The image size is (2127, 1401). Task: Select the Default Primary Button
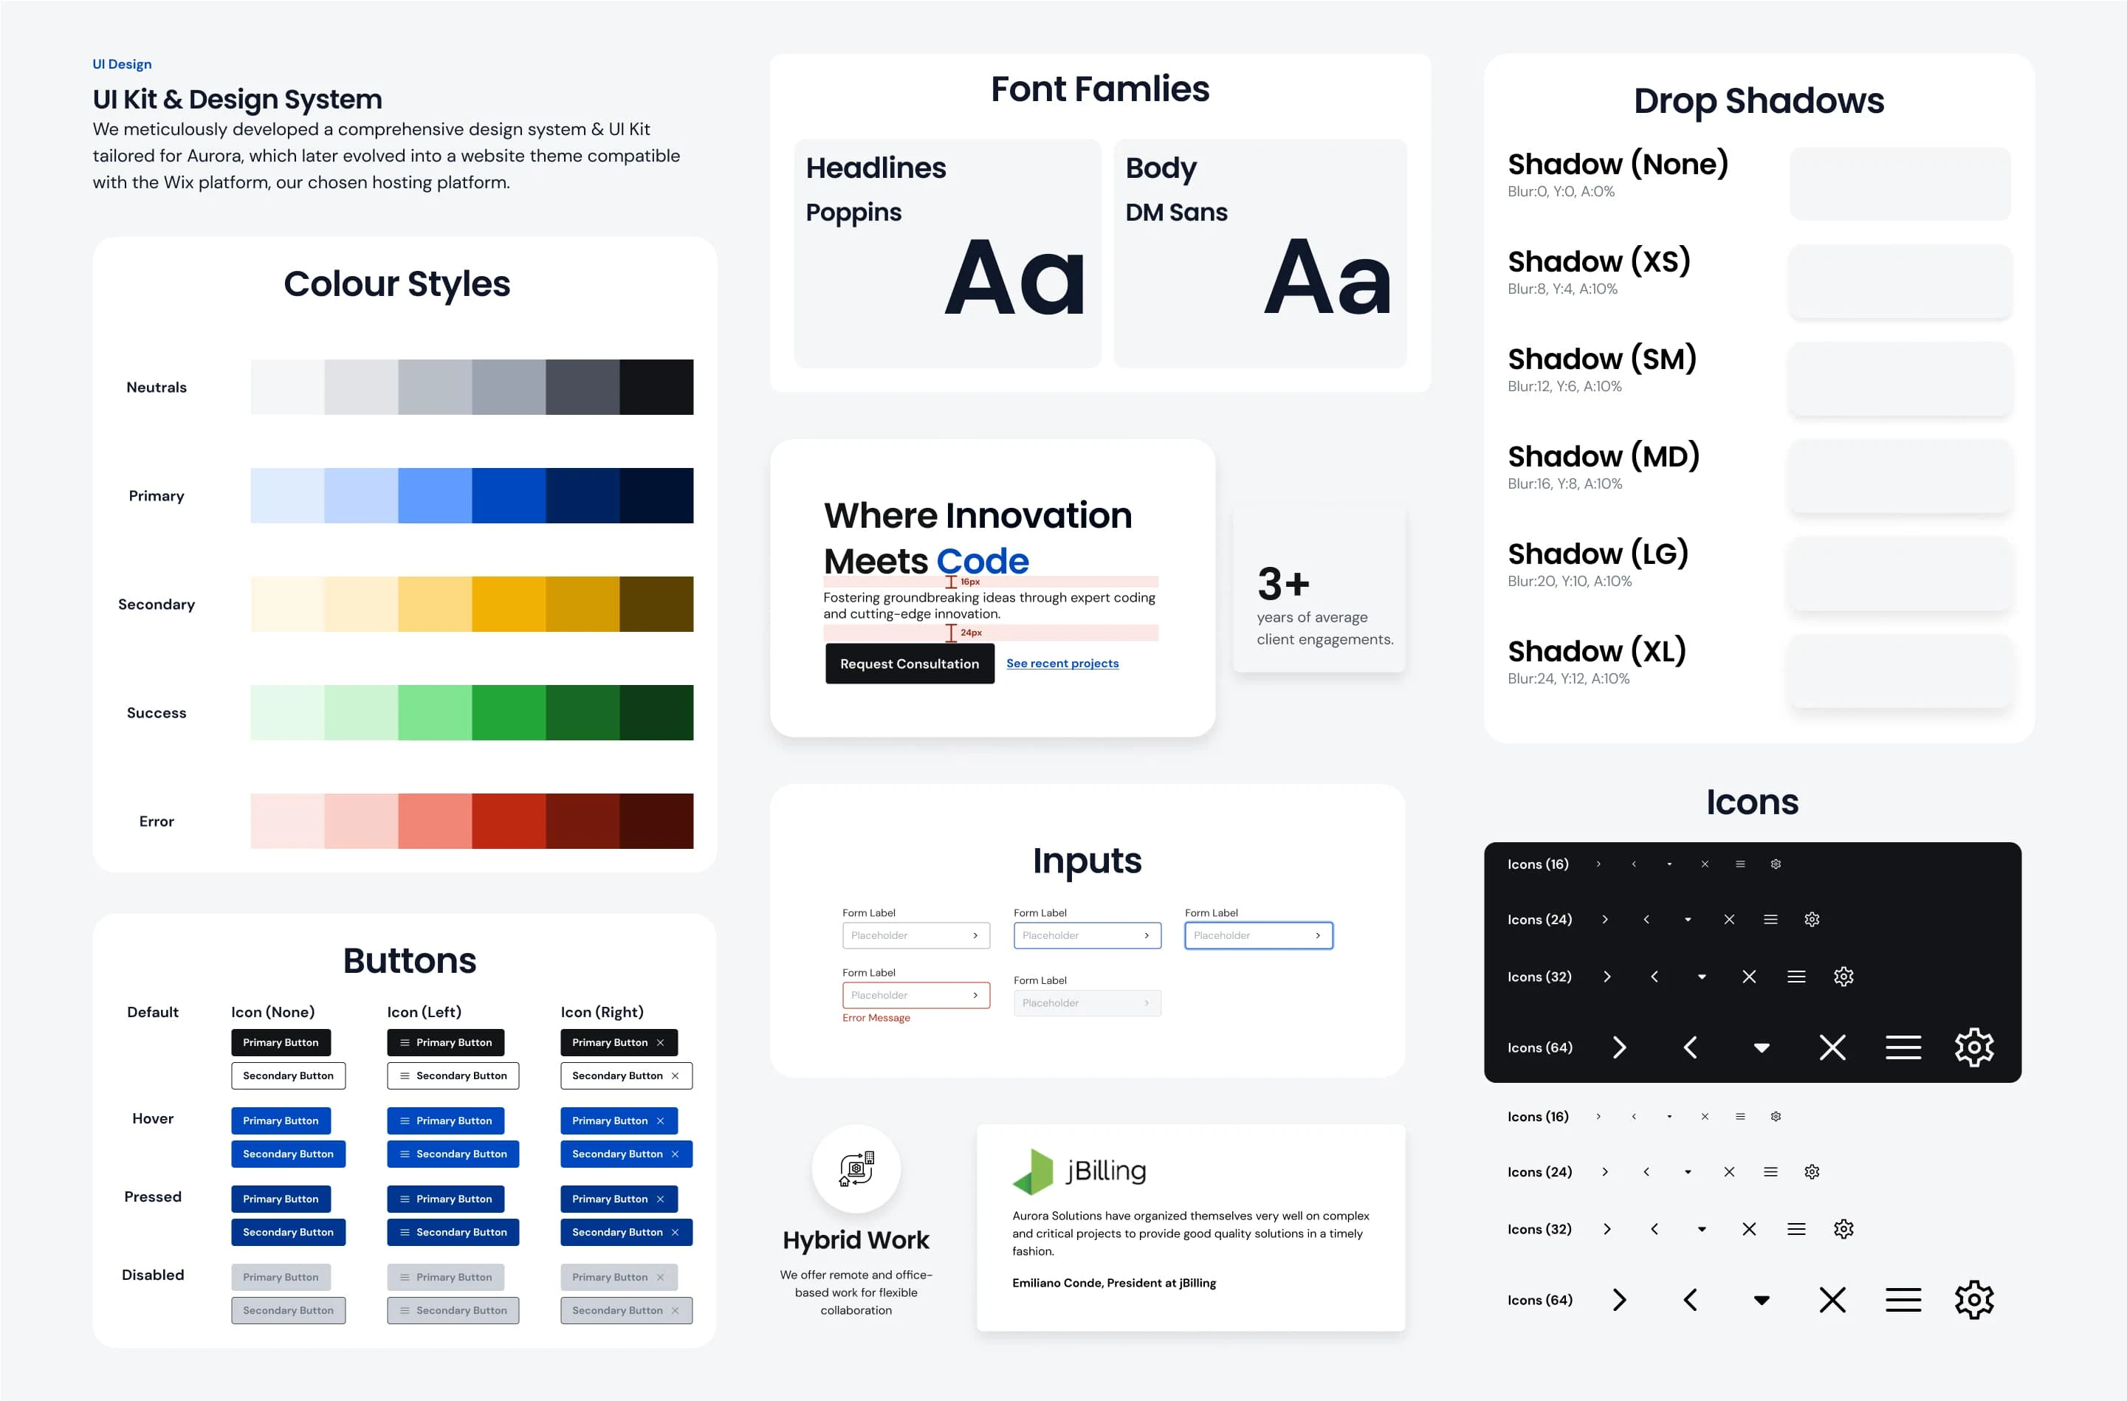pos(281,1040)
